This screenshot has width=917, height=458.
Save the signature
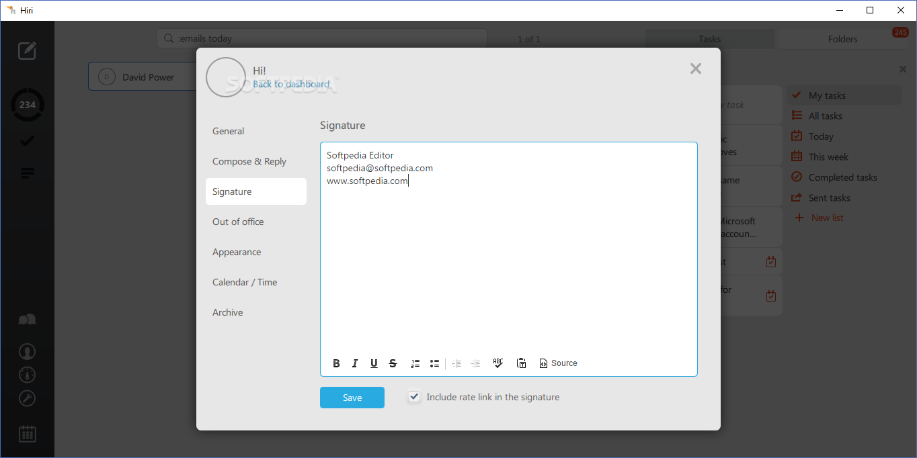point(352,398)
